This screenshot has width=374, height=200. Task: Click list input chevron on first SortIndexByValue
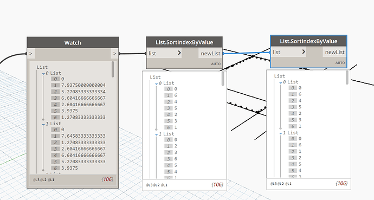point(179,53)
